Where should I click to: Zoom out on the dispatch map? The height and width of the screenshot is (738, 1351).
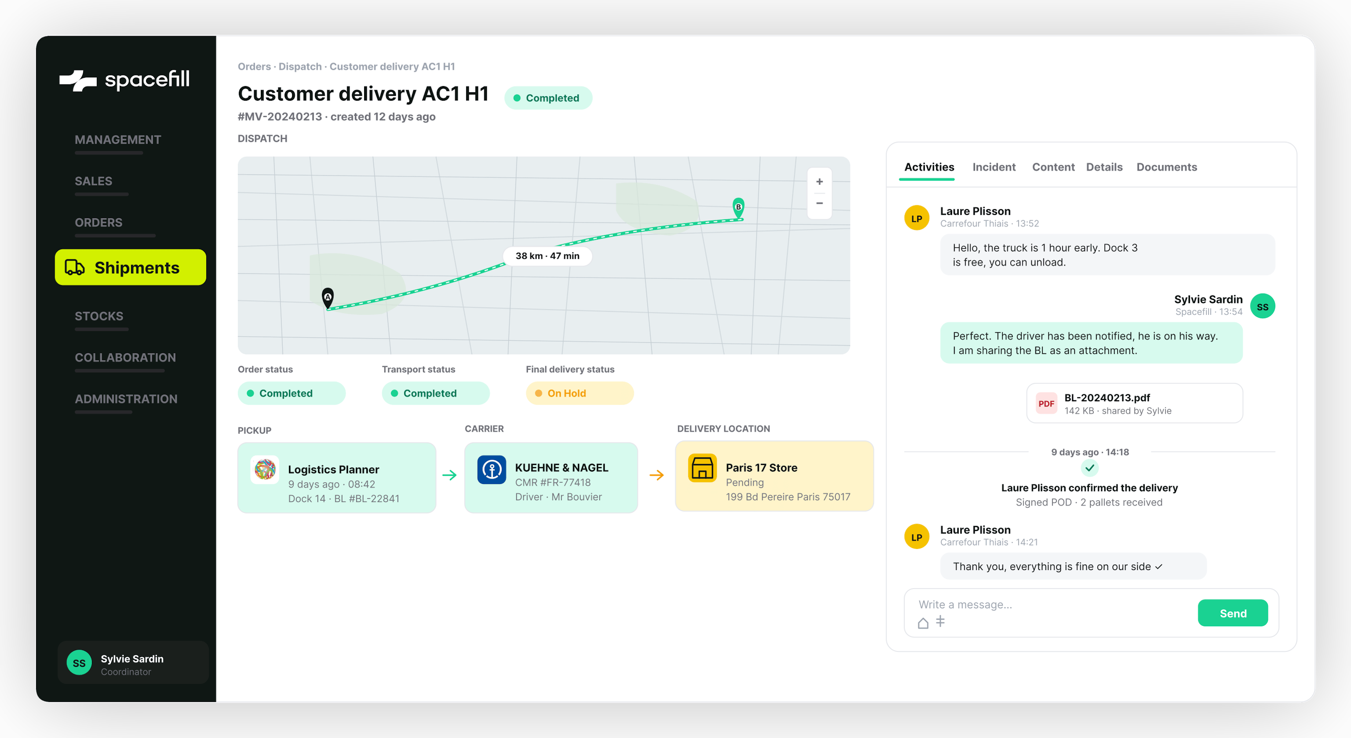(x=819, y=204)
